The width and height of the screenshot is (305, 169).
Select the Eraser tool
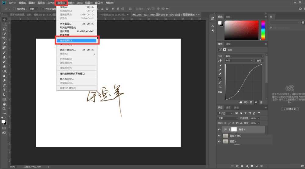tap(4, 66)
